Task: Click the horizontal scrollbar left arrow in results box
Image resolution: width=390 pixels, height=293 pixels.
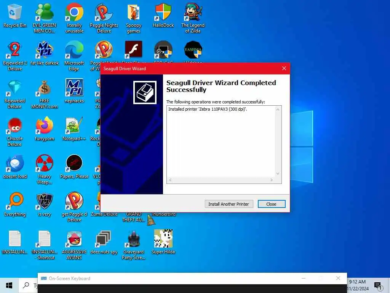Action: 170,180
